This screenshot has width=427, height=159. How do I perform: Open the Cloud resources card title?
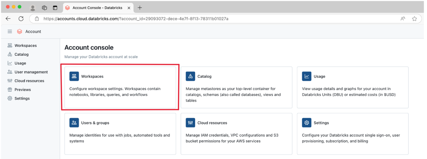pos(212,123)
